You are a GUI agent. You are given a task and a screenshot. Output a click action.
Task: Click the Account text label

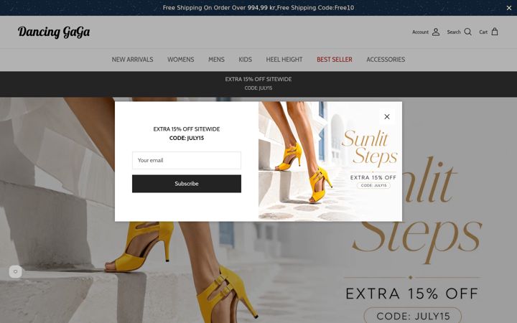pyautogui.click(x=420, y=32)
